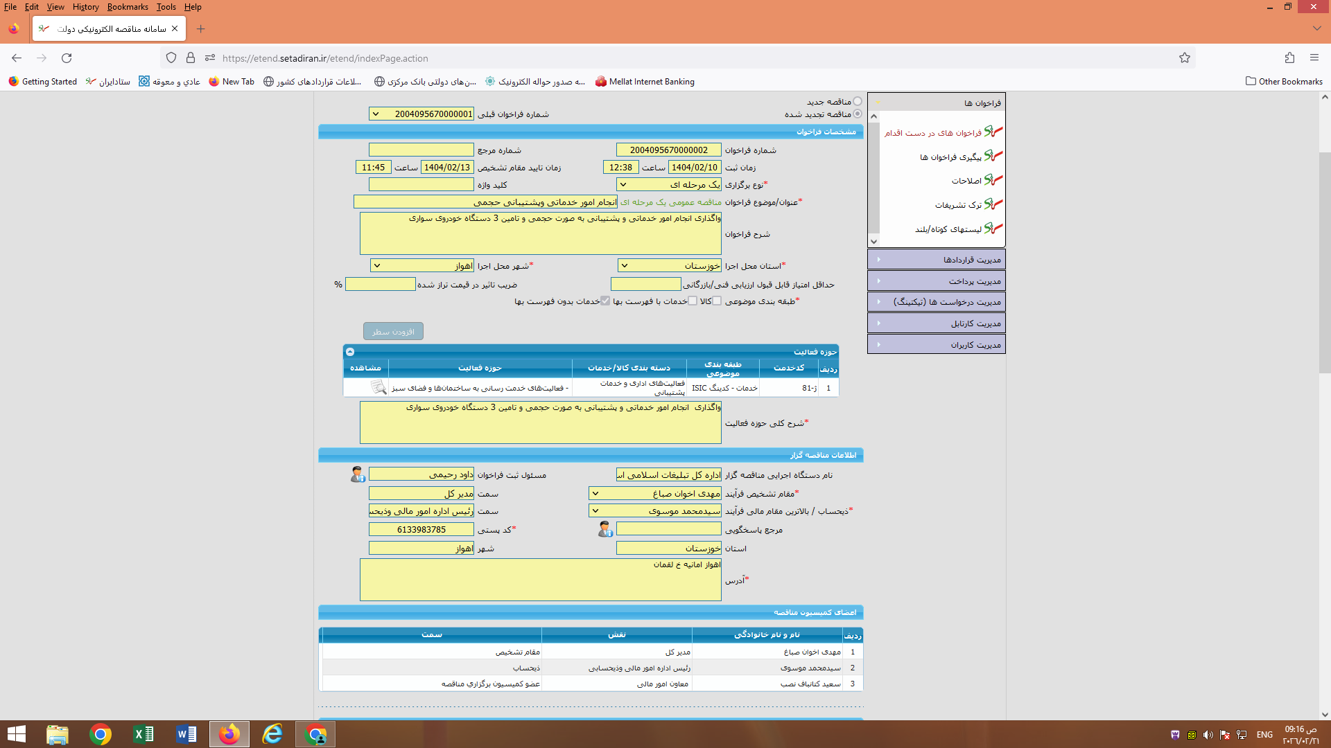This screenshot has width=1331, height=748.
Task: Click the view icon in activity row
Action: tap(378, 388)
